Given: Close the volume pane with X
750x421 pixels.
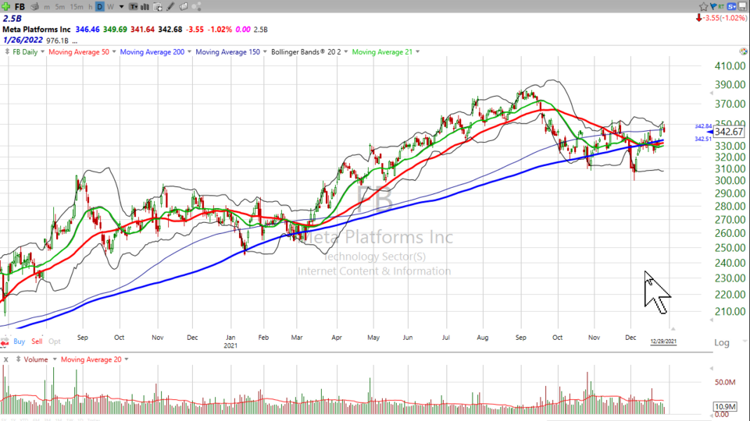Looking at the screenshot, I should [x=5, y=359].
